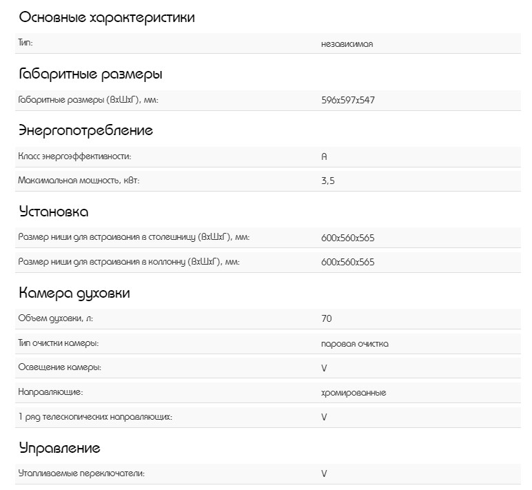Click the "Утапливаемые переключатели" check mark
Viewport: 532px width, 490px height.
tap(324, 474)
